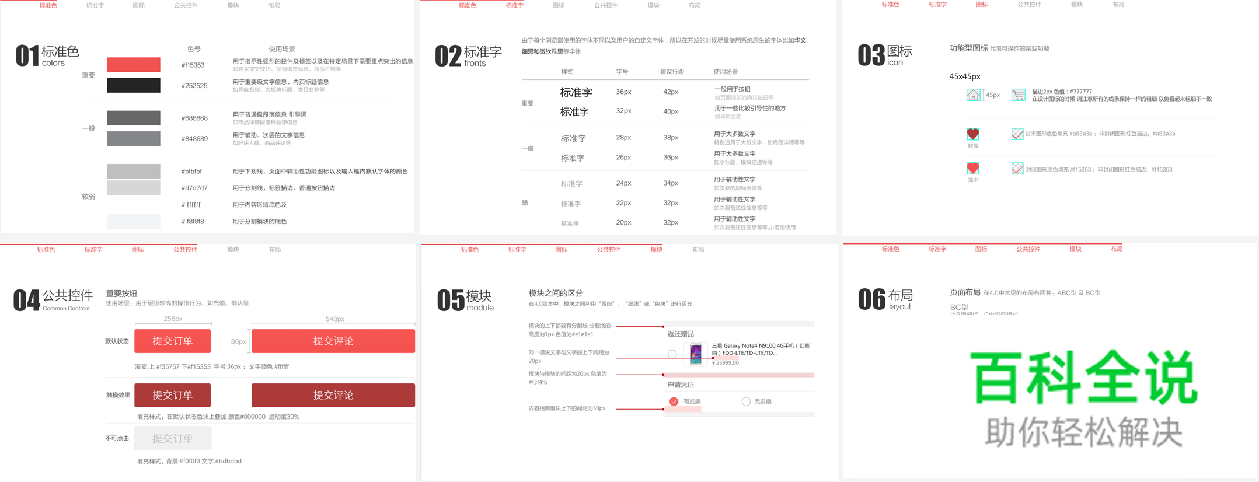Screen dimensions: 1259x482
Task: Click the touch-effect dark 提交评论 button
Action: [x=333, y=395]
